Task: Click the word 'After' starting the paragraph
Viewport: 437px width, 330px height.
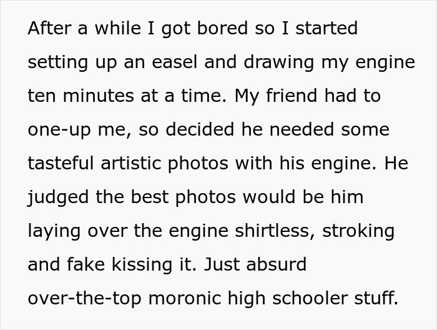Action: click(x=47, y=29)
